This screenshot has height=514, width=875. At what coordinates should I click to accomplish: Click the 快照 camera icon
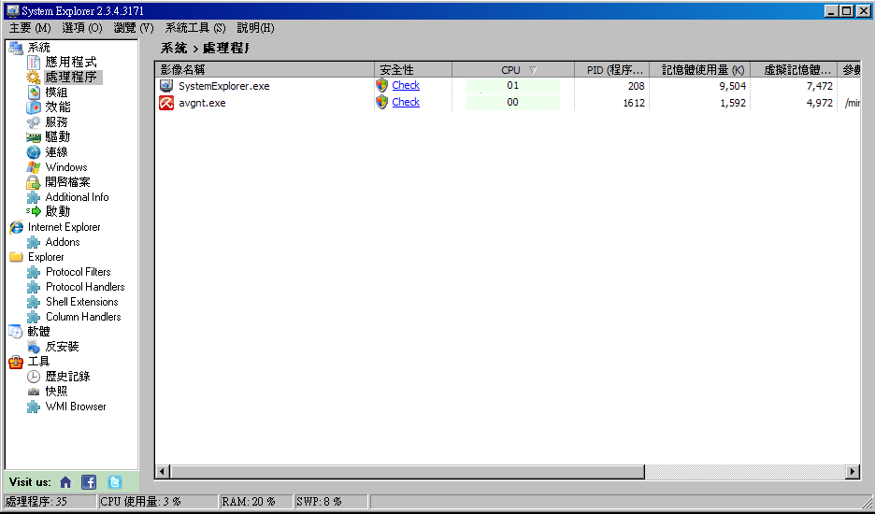click(34, 392)
